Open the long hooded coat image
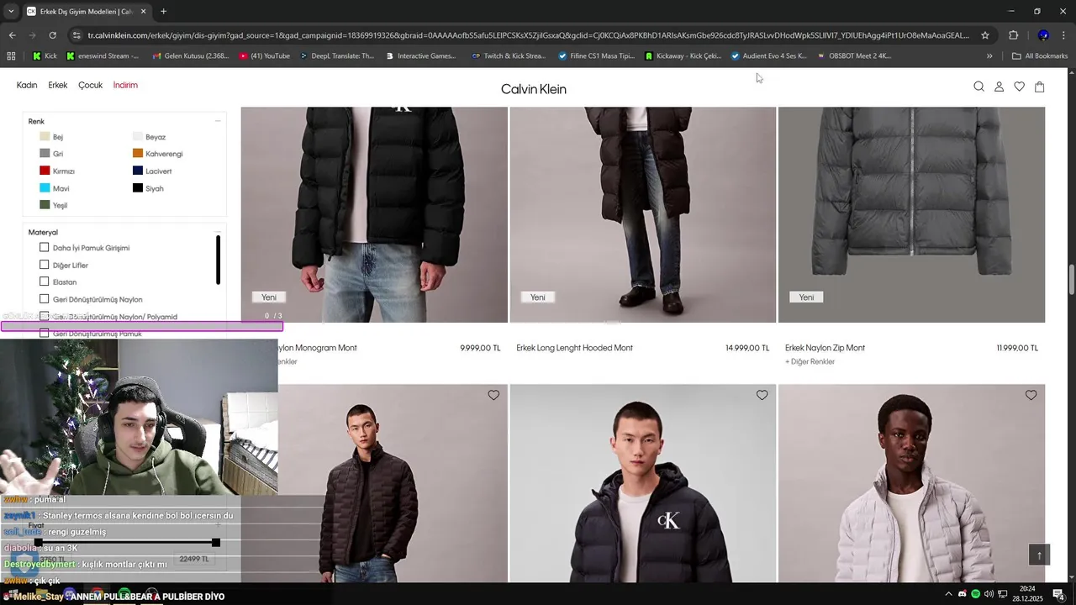1076x605 pixels. [642, 214]
